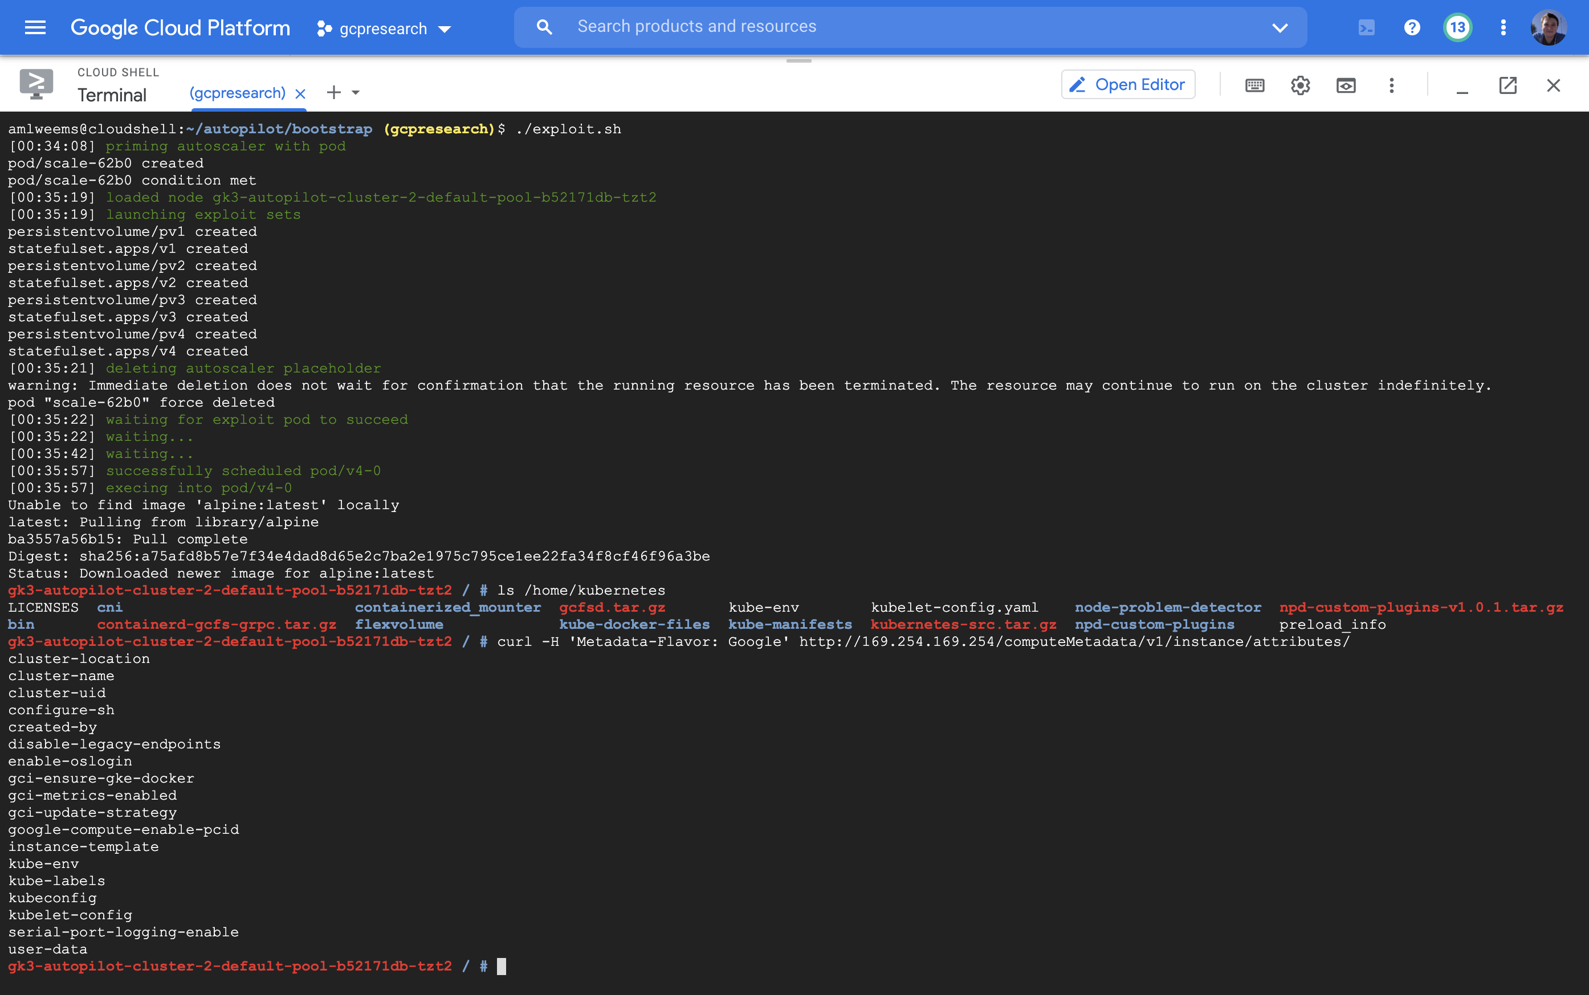Click the 'containerized_mounter' directory name
The height and width of the screenshot is (995, 1589).
pos(448,608)
